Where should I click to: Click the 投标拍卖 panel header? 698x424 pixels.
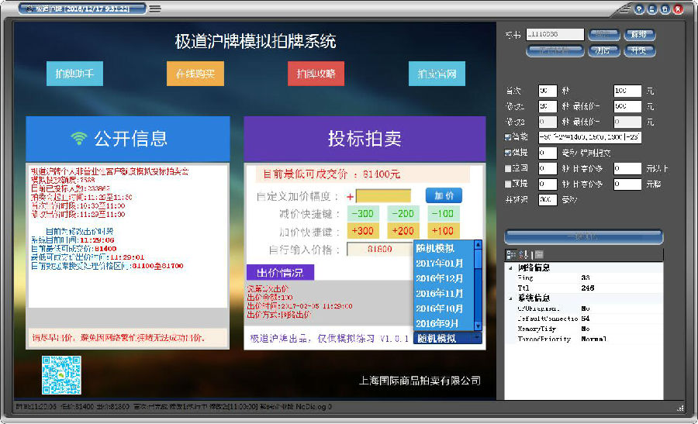[x=365, y=139]
